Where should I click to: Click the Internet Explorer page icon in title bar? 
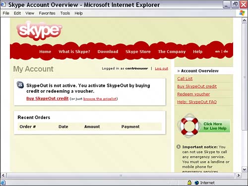3,4
